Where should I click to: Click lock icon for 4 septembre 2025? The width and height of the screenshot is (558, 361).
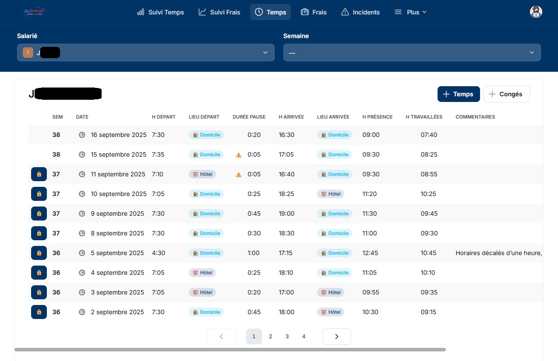tap(39, 273)
